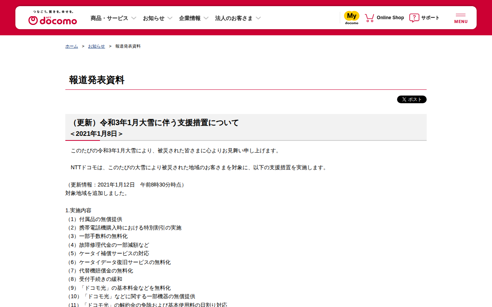Screen dimensions: 492x307
Task: Open the hamburger MENU icon
Action: [461, 18]
